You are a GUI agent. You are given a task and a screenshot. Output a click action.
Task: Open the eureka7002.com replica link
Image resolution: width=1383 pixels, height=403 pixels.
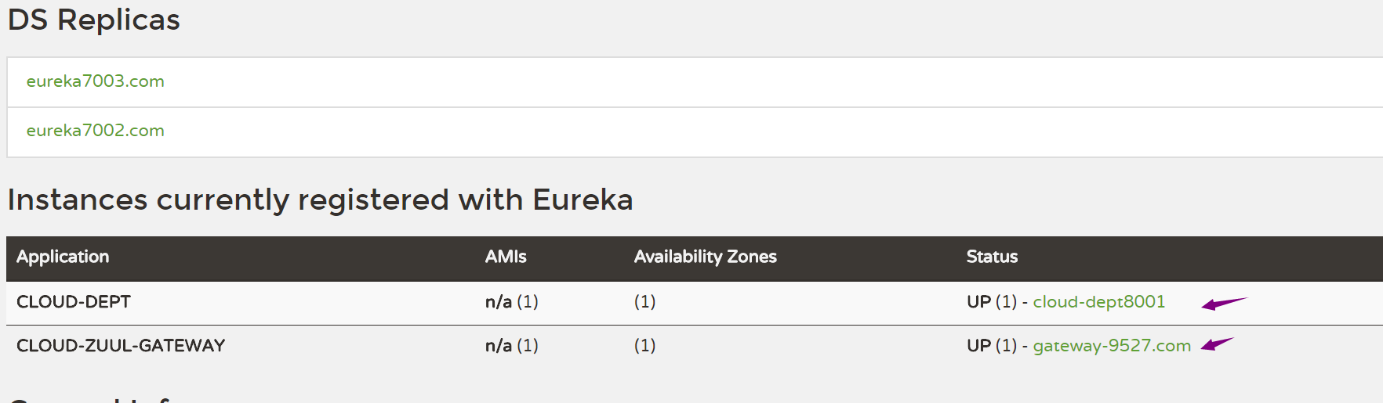95,131
